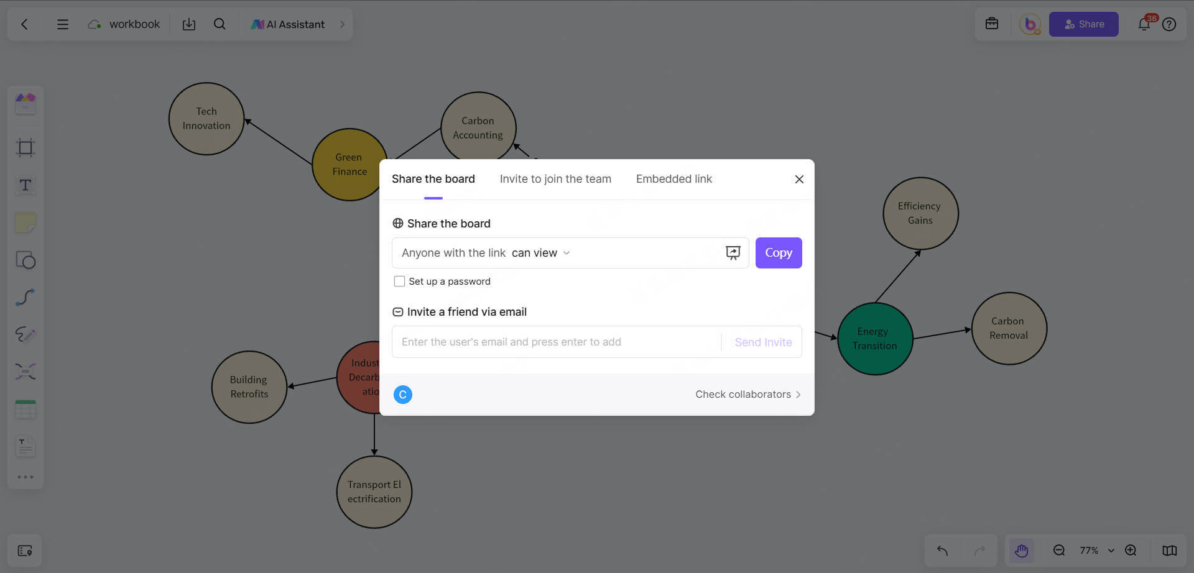This screenshot has height=573, width=1194.
Task: Click the Redo arrow
Action: coord(979,551)
